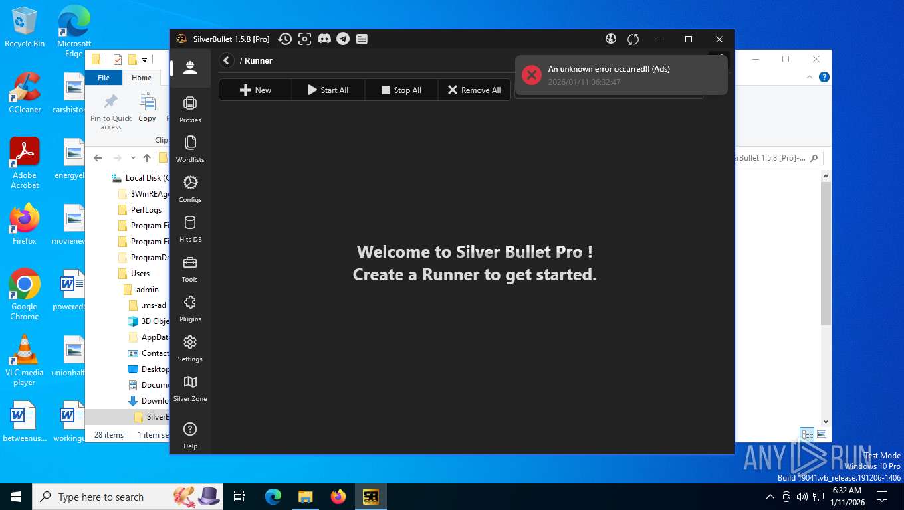This screenshot has height=510, width=904.
Task: Open the Runner section in SilverBullet sidebar
Action: coord(190,68)
